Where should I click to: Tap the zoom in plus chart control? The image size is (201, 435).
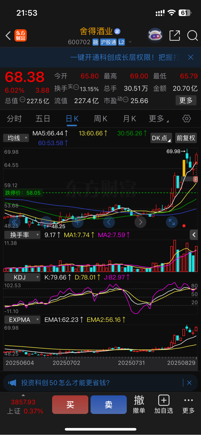coord(77,222)
